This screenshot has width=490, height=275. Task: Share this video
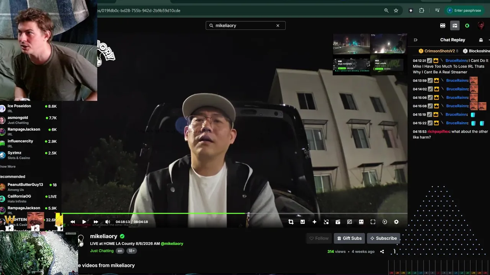coord(382,252)
